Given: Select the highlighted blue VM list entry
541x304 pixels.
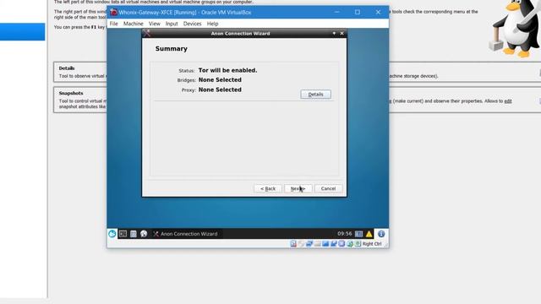Looking at the screenshot, I should [x=23, y=32].
